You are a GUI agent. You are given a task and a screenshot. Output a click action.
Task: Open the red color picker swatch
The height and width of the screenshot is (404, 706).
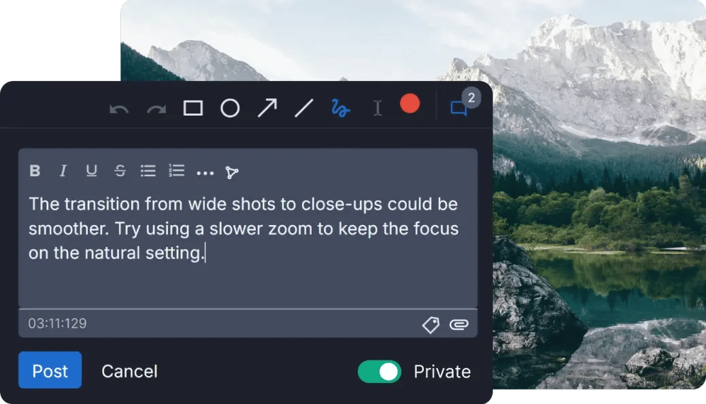[x=409, y=104]
